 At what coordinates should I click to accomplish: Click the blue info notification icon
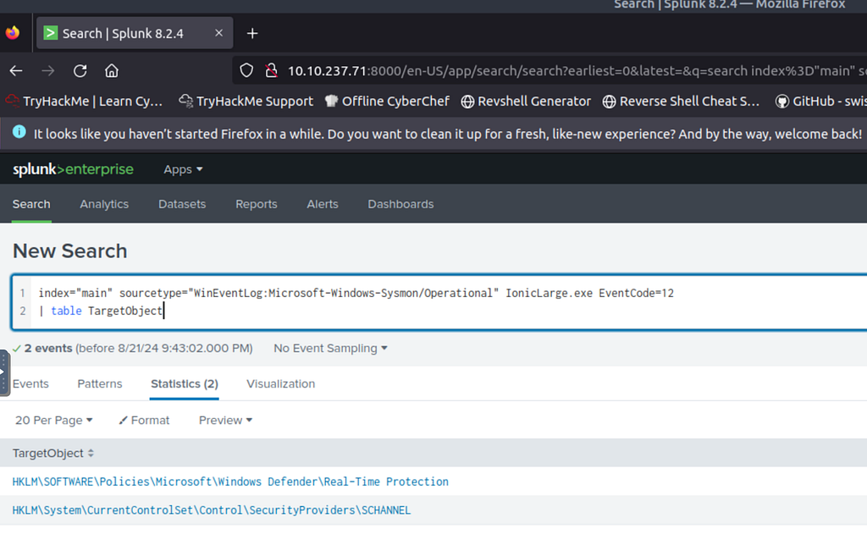click(19, 132)
